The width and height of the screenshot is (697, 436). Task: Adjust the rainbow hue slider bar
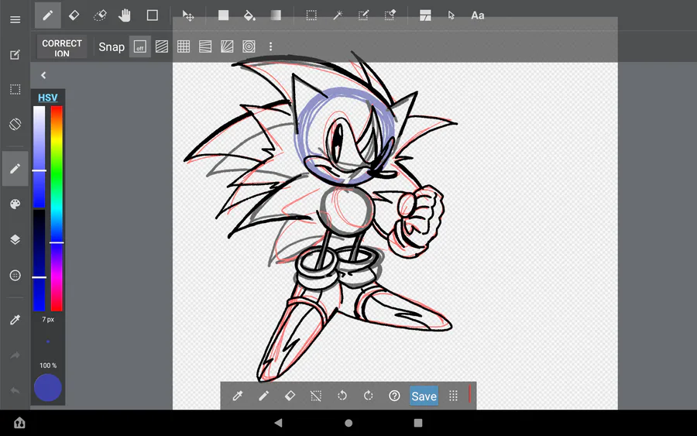tap(57, 208)
